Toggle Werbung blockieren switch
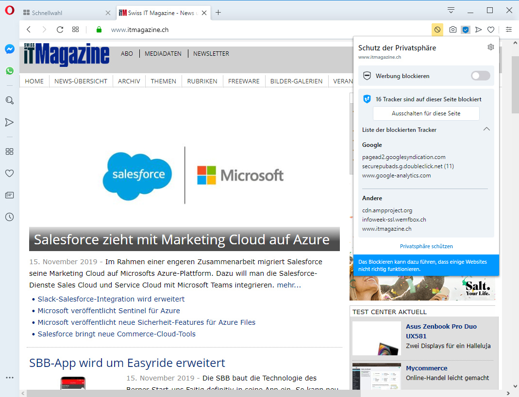Screen dimensions: 519x397 (480, 76)
